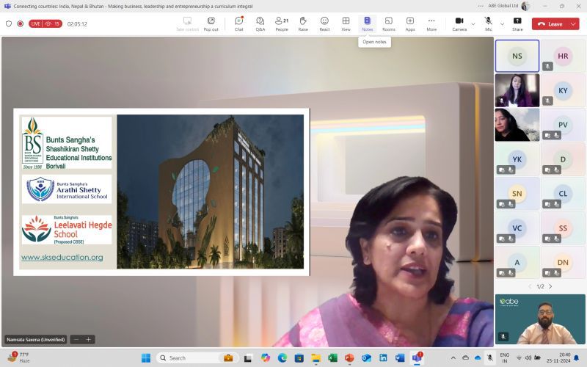
Task: Click Take control button
Action: click(x=187, y=23)
